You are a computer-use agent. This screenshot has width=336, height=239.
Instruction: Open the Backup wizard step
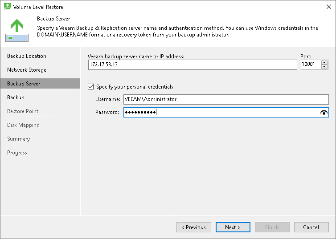point(16,97)
